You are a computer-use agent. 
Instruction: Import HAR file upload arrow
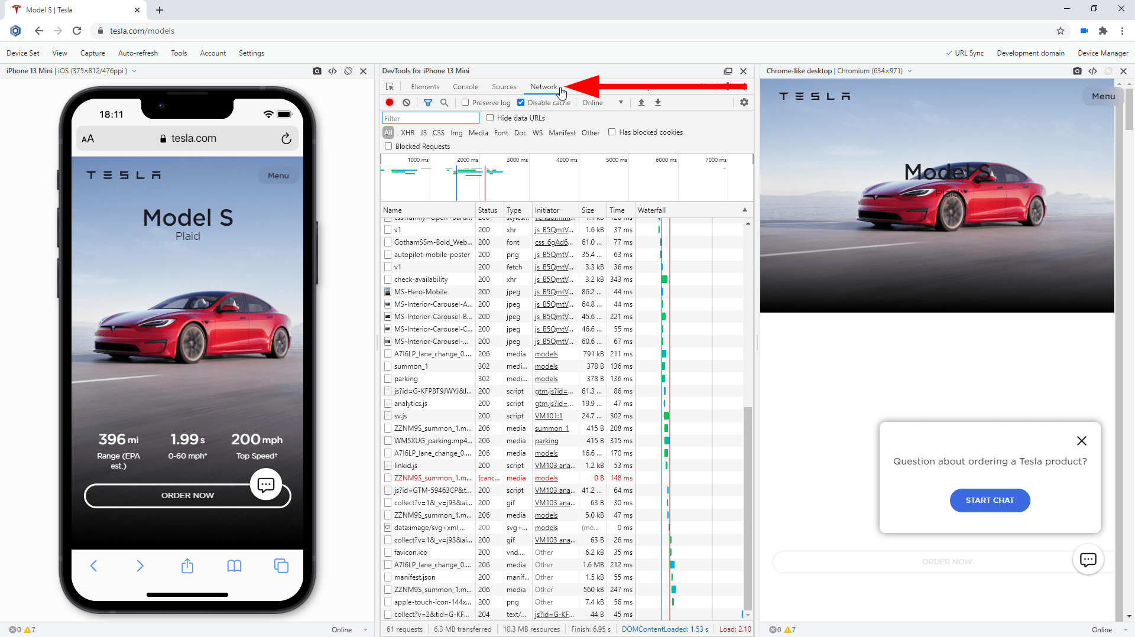click(641, 102)
